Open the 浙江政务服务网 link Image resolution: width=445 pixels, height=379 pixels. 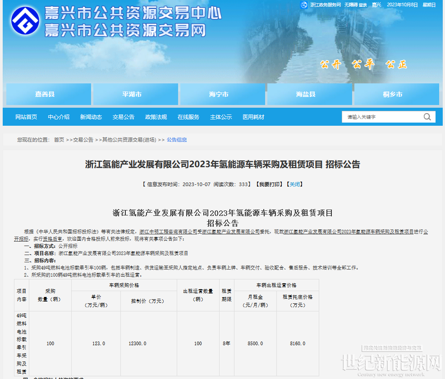[325, 5]
